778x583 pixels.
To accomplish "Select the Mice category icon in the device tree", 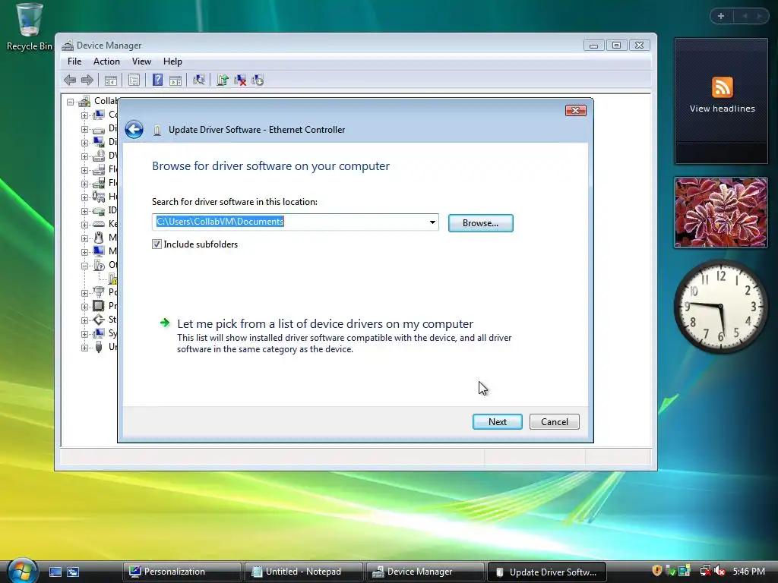I will (x=99, y=238).
